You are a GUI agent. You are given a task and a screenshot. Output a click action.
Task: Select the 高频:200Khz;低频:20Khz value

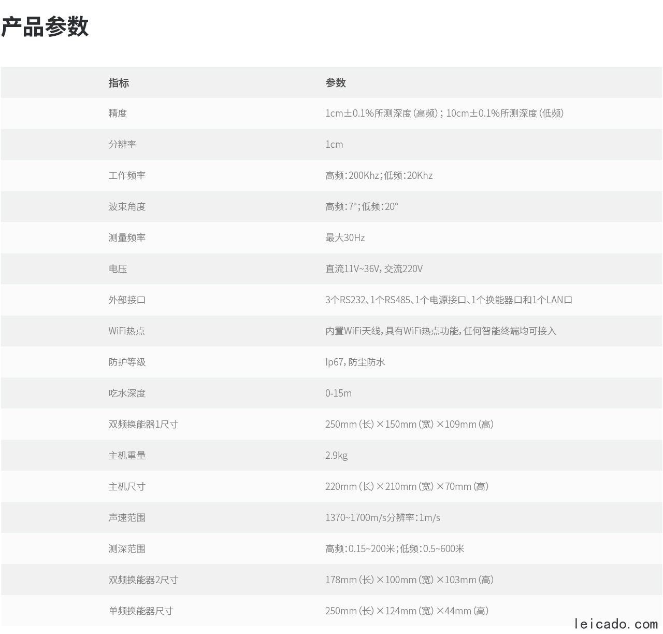379,176
